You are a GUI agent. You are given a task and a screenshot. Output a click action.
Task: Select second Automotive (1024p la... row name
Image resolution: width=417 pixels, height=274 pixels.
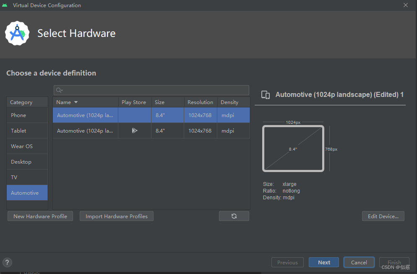tap(85, 130)
